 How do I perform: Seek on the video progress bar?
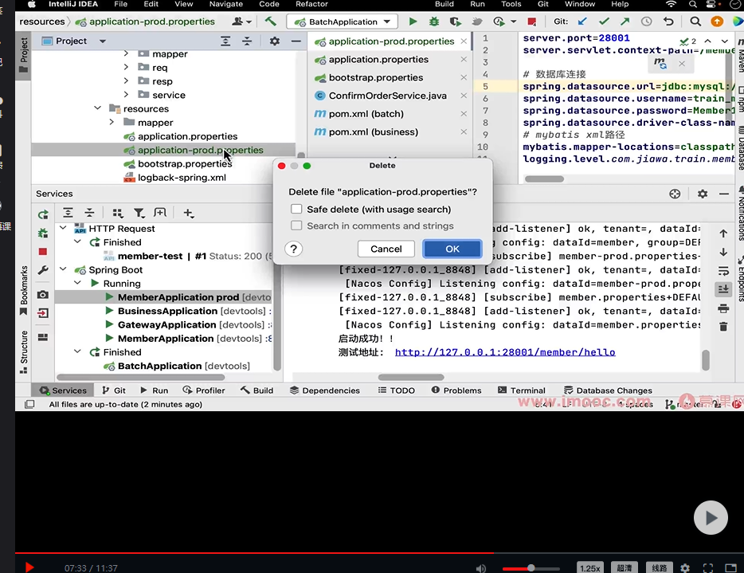pyautogui.click(x=380, y=553)
